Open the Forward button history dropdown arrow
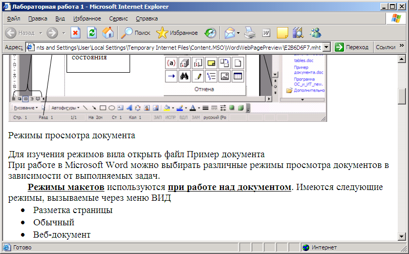Screen dimensions: 409x254 tap(63, 33)
